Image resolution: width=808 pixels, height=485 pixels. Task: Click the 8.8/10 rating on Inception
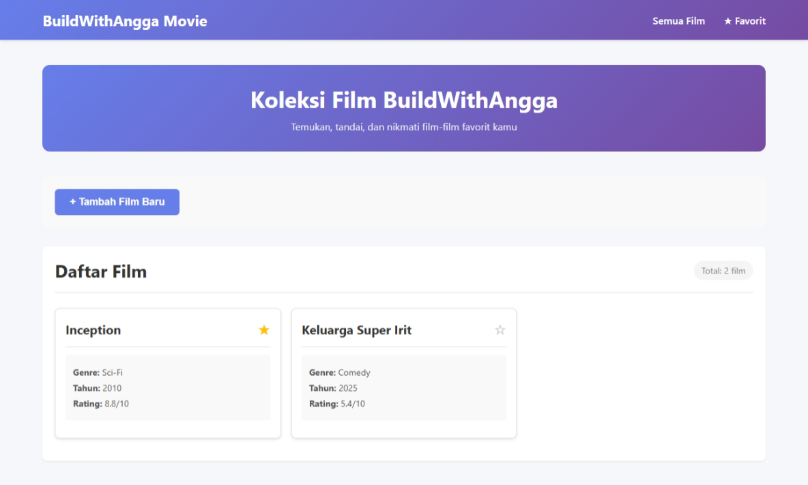pyautogui.click(x=116, y=404)
